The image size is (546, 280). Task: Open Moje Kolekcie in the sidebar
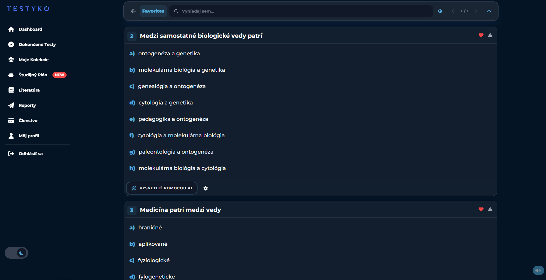tap(33, 60)
